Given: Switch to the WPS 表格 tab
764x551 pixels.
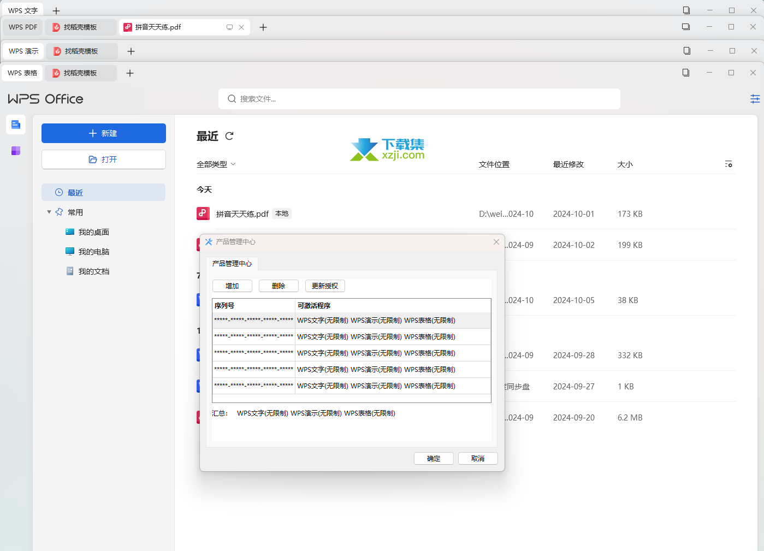Looking at the screenshot, I should coord(22,73).
